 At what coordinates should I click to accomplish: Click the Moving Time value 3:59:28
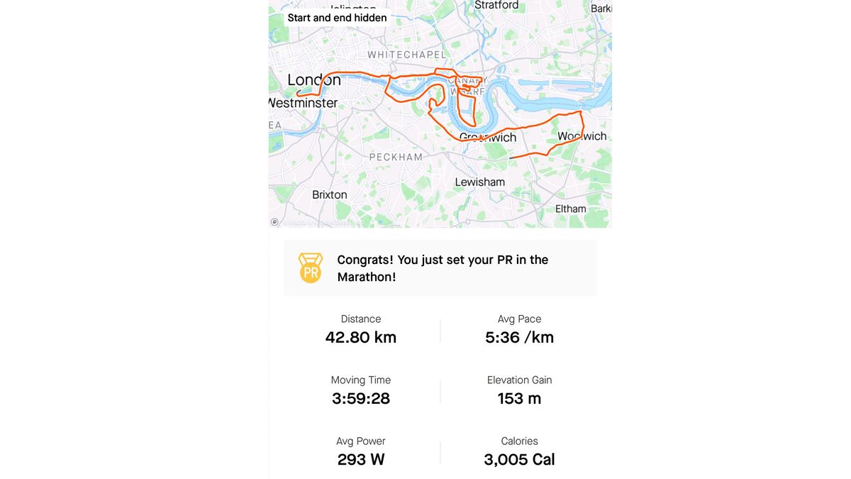point(360,398)
